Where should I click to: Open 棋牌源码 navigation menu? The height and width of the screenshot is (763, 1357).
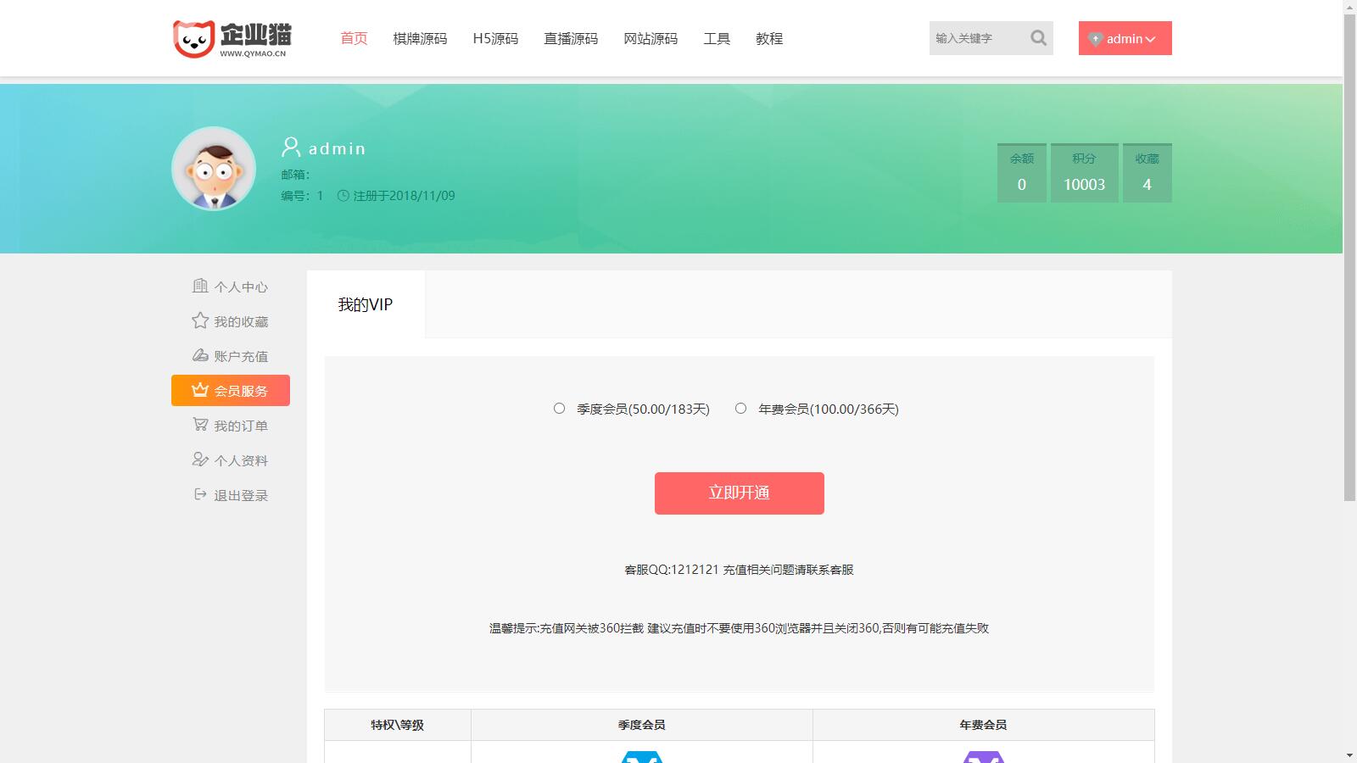420,38
